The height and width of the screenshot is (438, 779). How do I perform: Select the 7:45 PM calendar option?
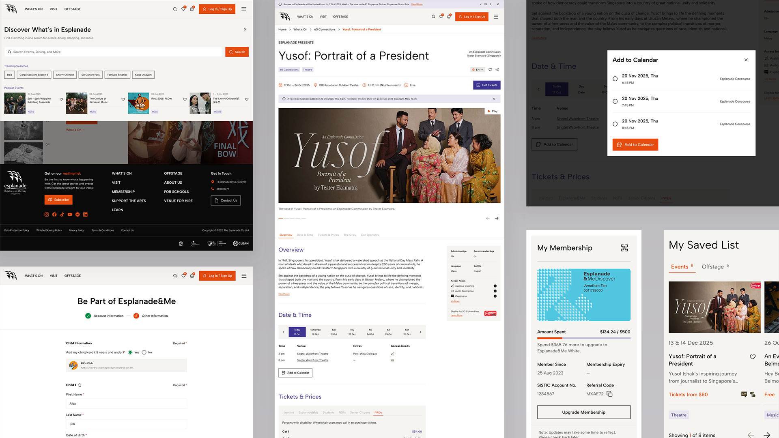click(615, 101)
